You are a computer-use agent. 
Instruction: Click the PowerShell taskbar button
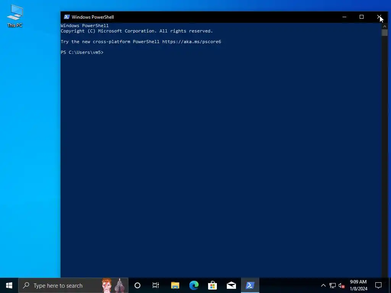pos(250,285)
